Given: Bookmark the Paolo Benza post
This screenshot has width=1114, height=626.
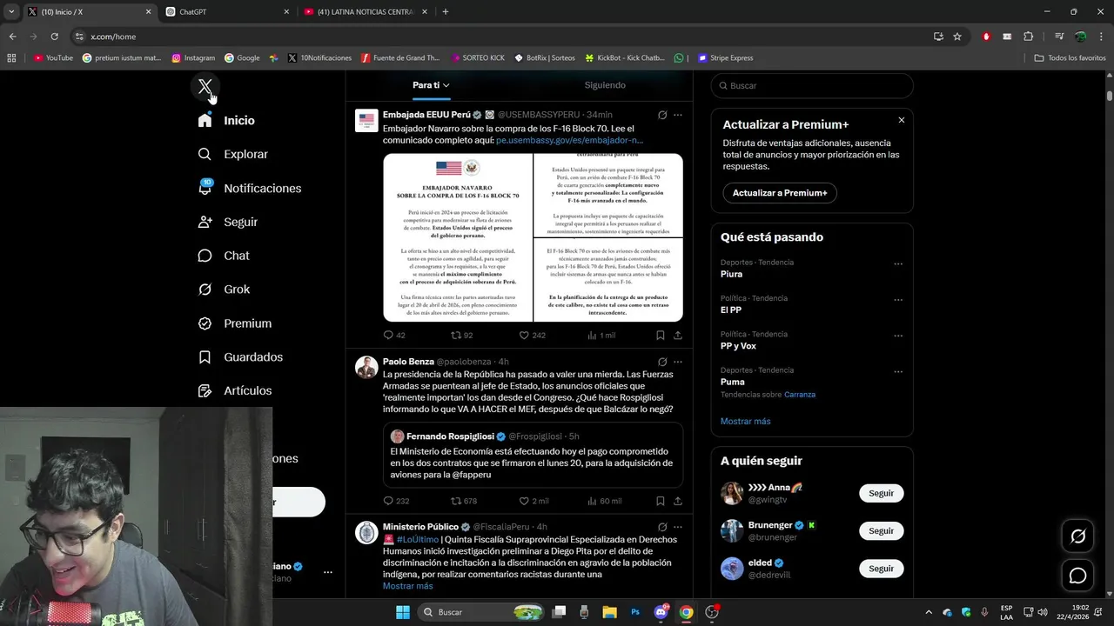Looking at the screenshot, I should [x=660, y=502].
